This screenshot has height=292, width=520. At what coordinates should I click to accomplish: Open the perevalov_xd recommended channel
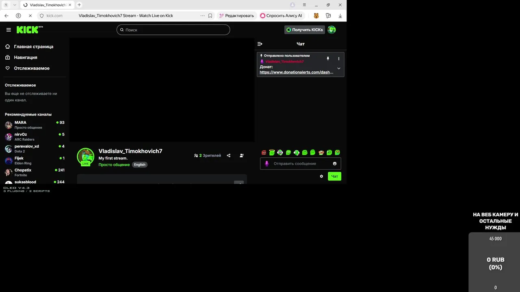pyautogui.click(x=35, y=148)
